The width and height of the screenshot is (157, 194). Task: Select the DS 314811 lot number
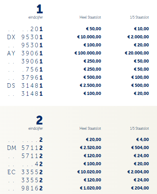click(25, 86)
